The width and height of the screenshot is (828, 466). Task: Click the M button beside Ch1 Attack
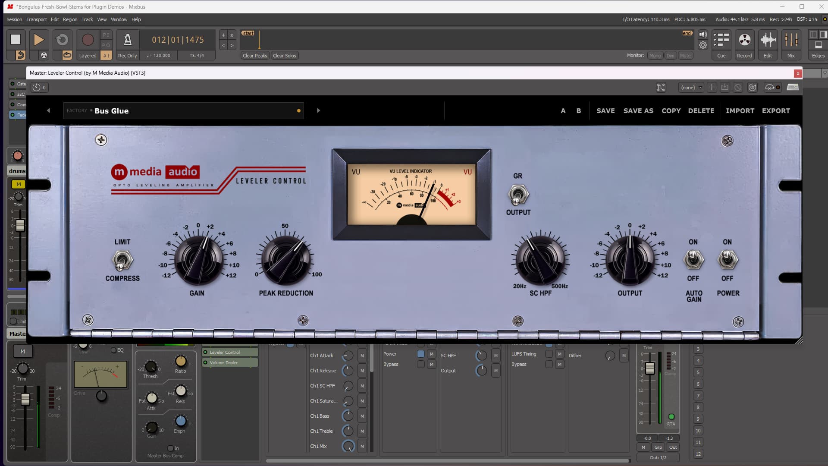(x=362, y=356)
